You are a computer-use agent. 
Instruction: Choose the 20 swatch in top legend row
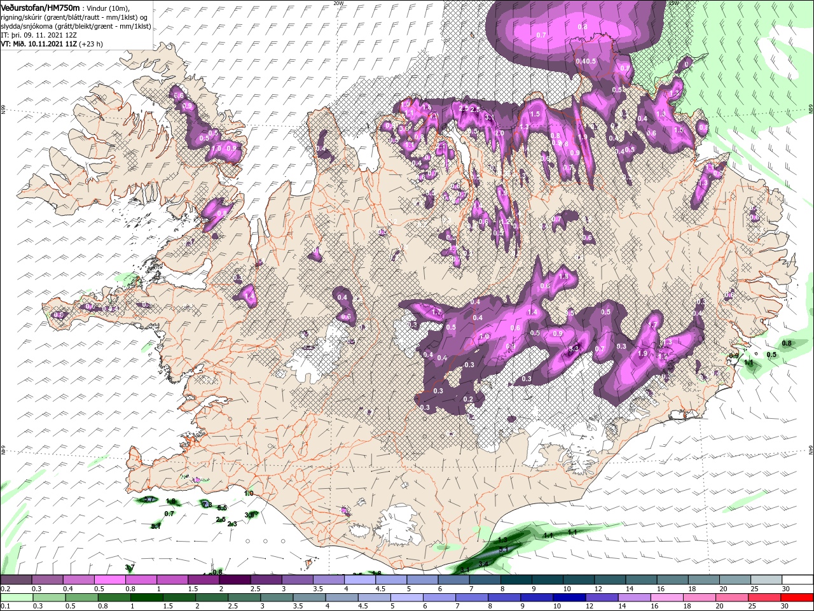click(735, 580)
